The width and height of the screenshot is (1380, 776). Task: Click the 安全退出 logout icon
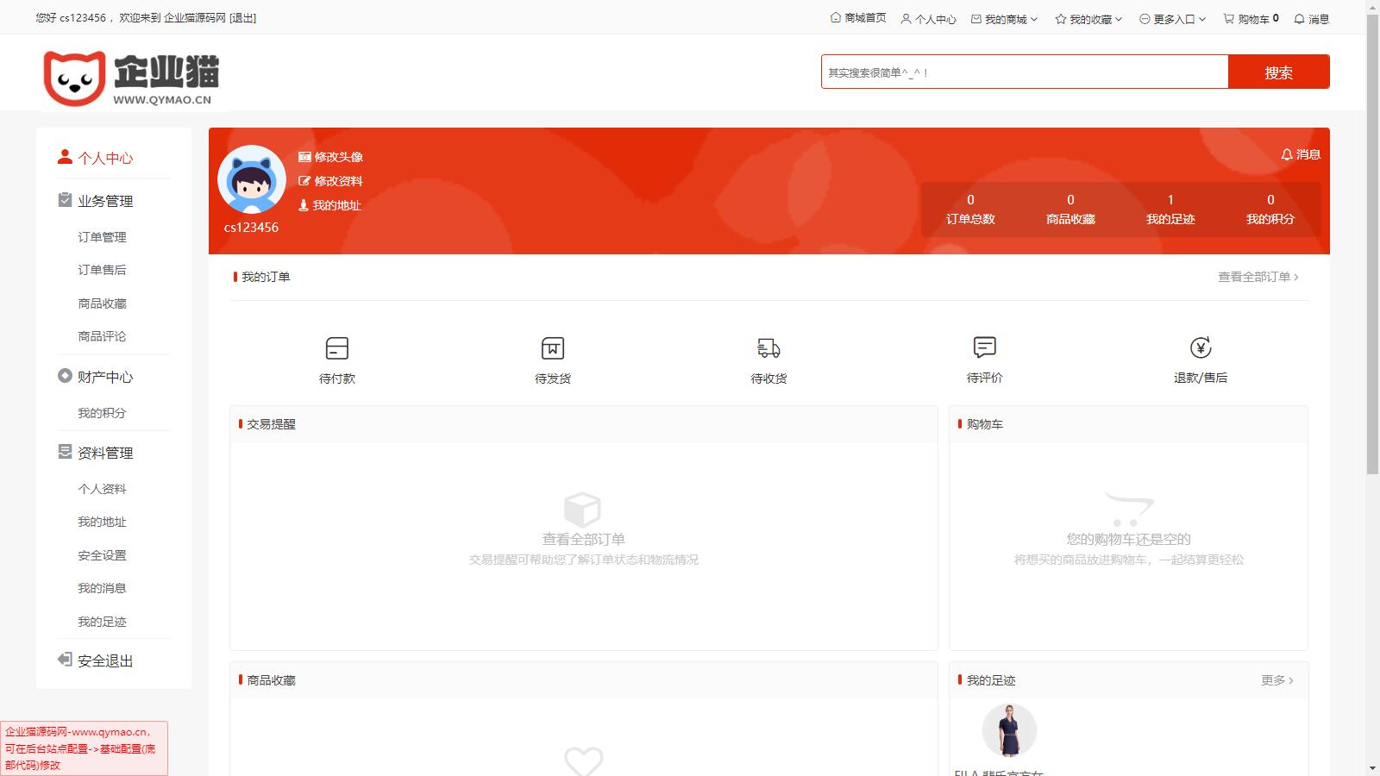65,660
